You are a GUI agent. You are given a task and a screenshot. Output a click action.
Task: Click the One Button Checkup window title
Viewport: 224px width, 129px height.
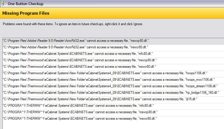[26, 4]
